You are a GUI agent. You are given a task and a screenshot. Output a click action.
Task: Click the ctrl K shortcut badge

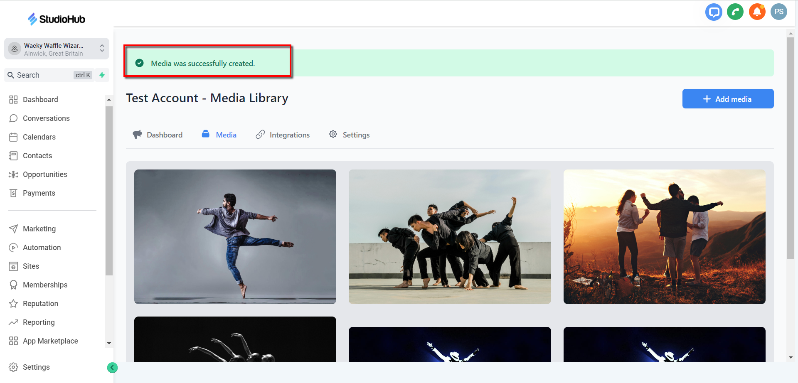(x=83, y=75)
